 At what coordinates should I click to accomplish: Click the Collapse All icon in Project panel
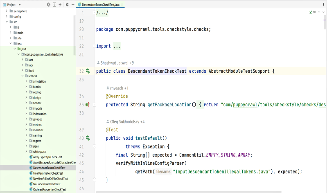tap(61, 4)
